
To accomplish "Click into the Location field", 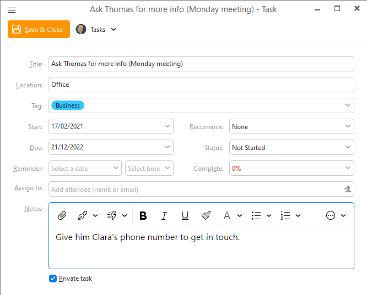I will point(201,85).
